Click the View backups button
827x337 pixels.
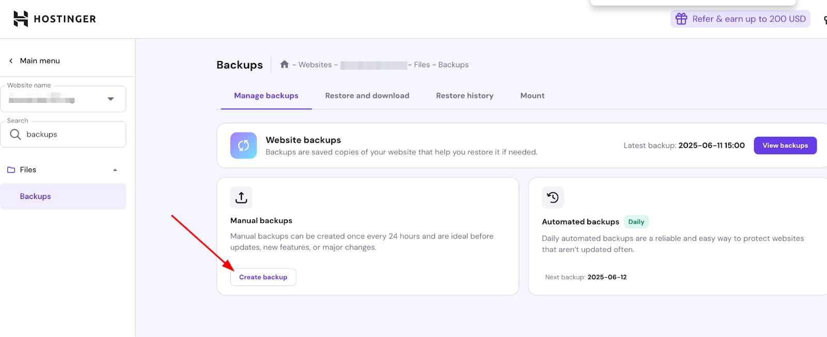click(785, 146)
